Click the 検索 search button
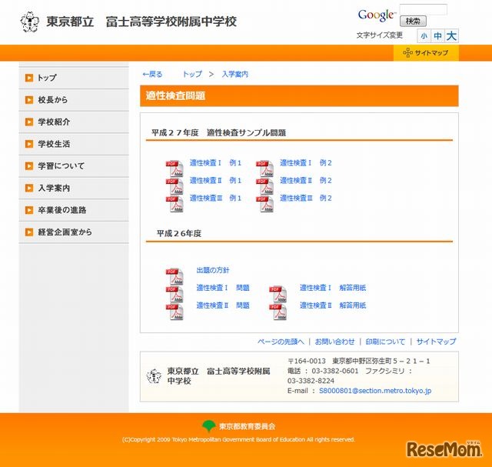This screenshot has height=467, width=492. coord(413,21)
